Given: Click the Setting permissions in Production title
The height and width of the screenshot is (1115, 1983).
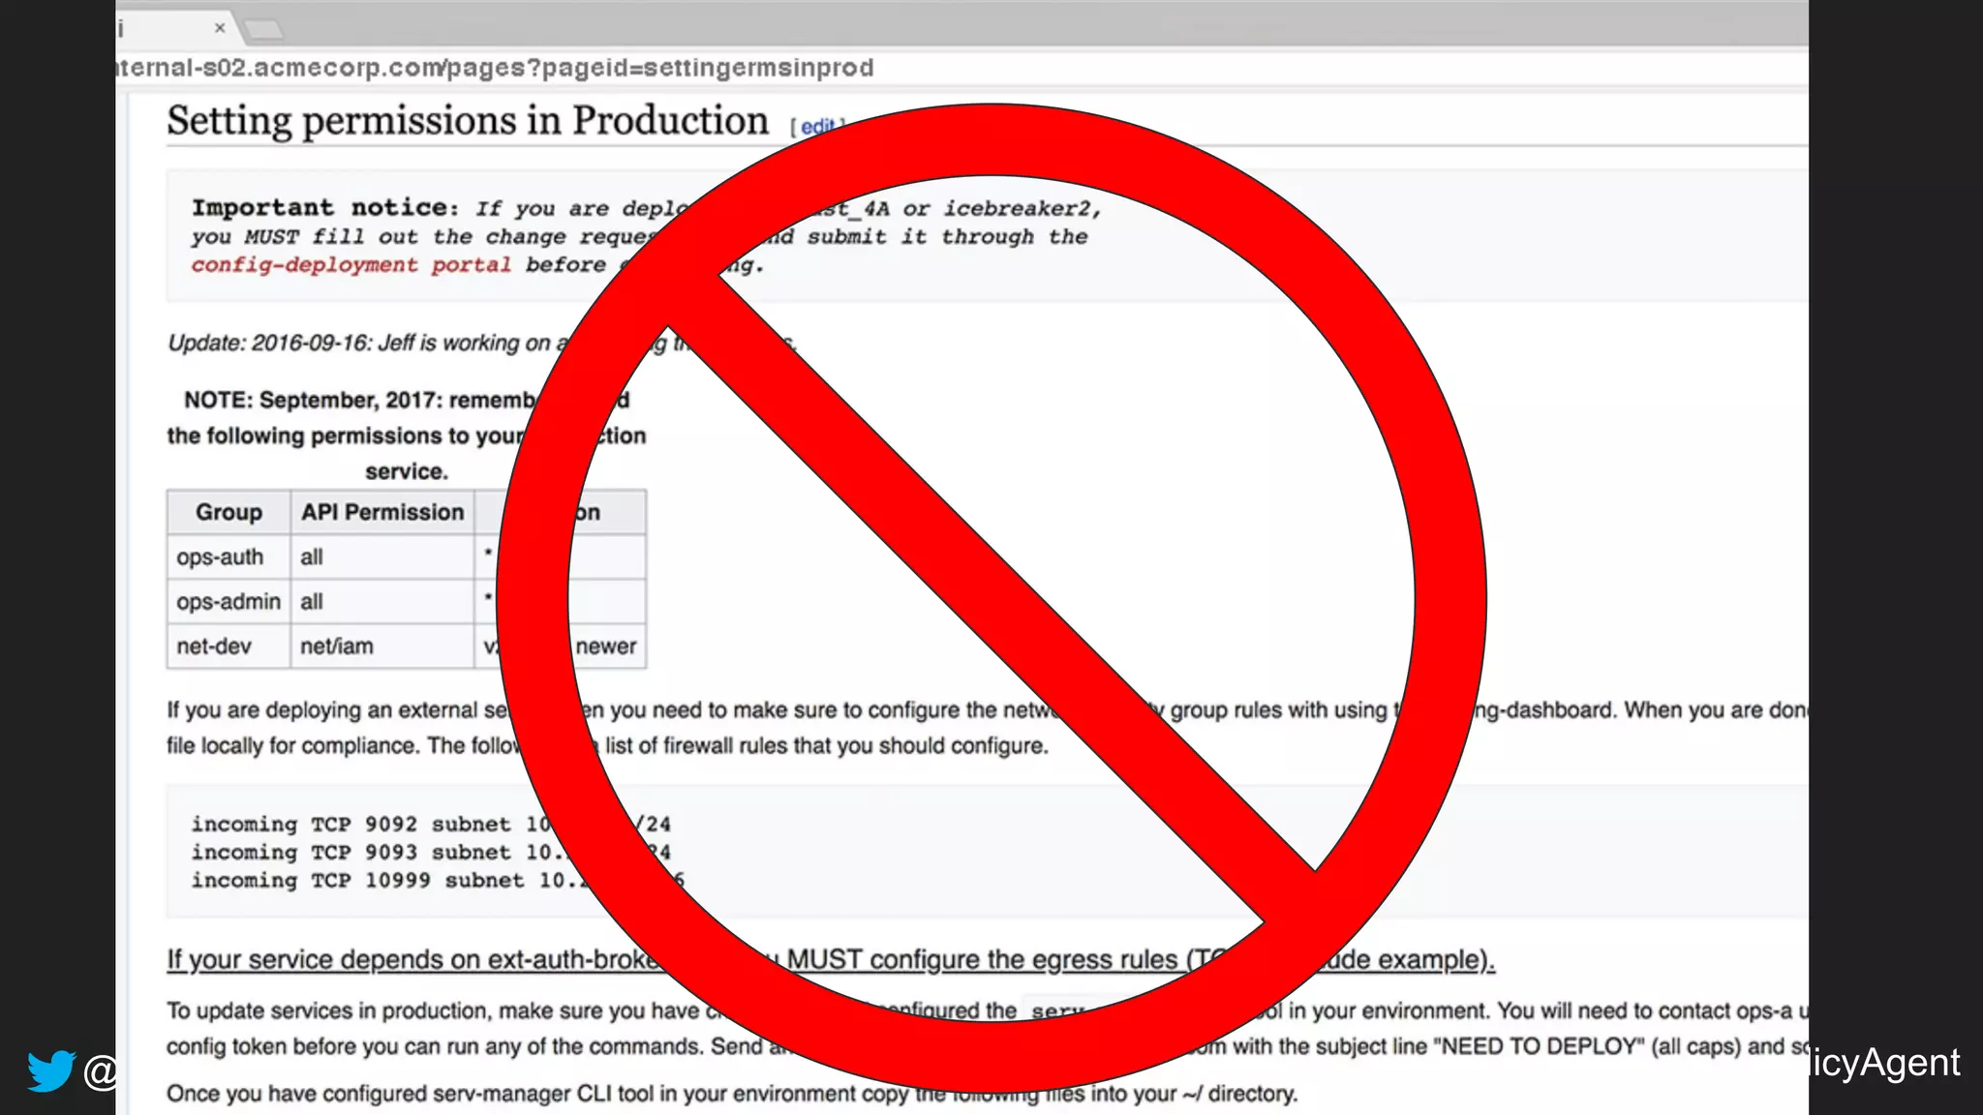Looking at the screenshot, I should [x=467, y=121].
